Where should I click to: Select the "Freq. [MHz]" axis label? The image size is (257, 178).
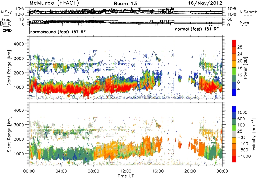coord(6,22)
